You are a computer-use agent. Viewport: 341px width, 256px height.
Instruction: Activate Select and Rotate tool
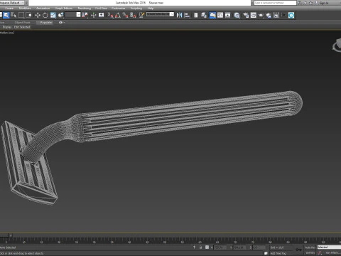[x=45, y=15]
